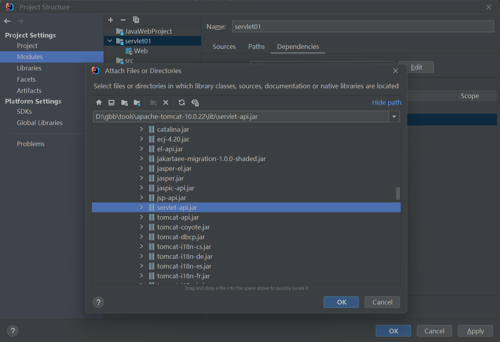Click the Attach Files tree scrollbar thumb
The height and width of the screenshot is (342, 500).
tap(398, 193)
